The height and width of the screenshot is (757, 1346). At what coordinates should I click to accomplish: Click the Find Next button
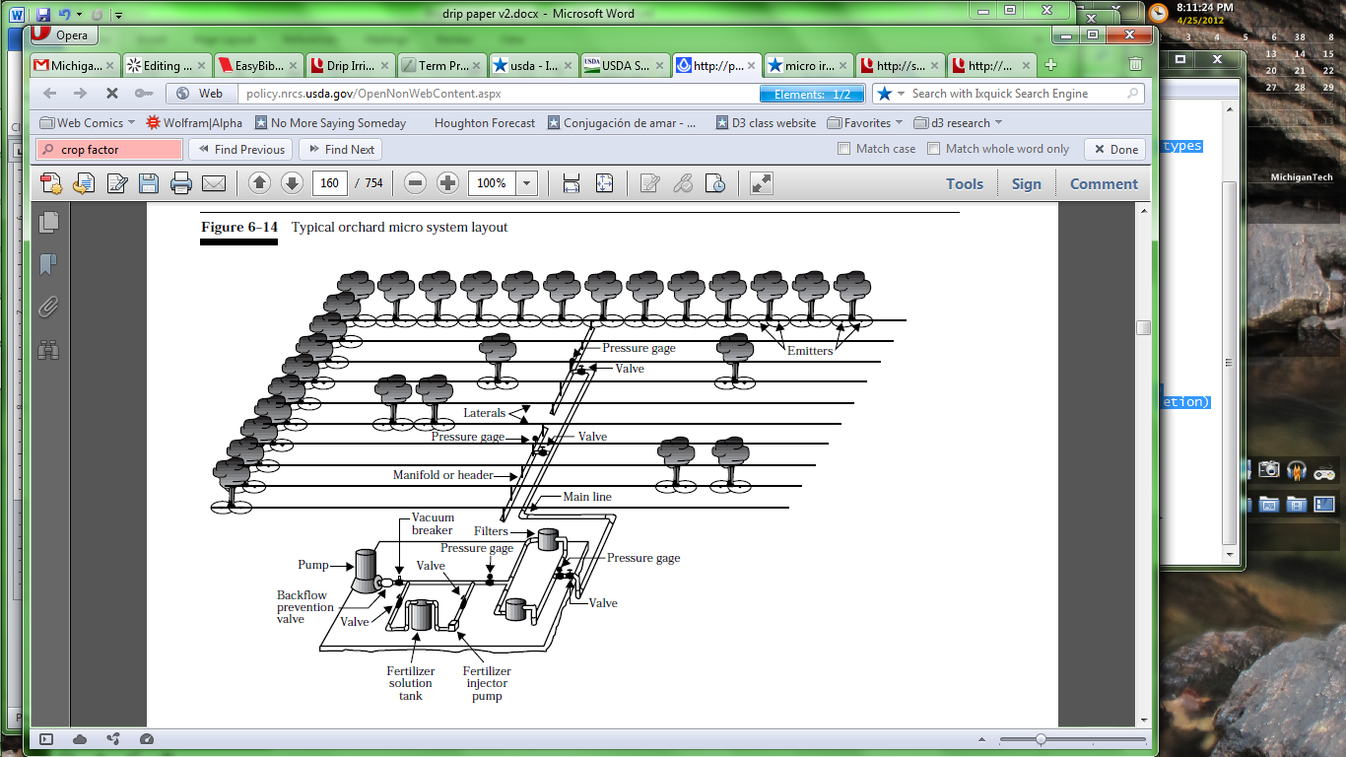point(341,150)
